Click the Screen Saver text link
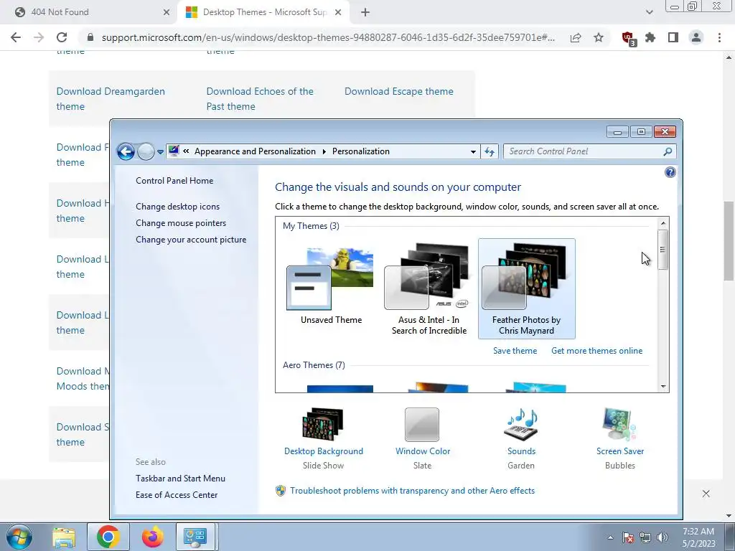 click(619, 451)
